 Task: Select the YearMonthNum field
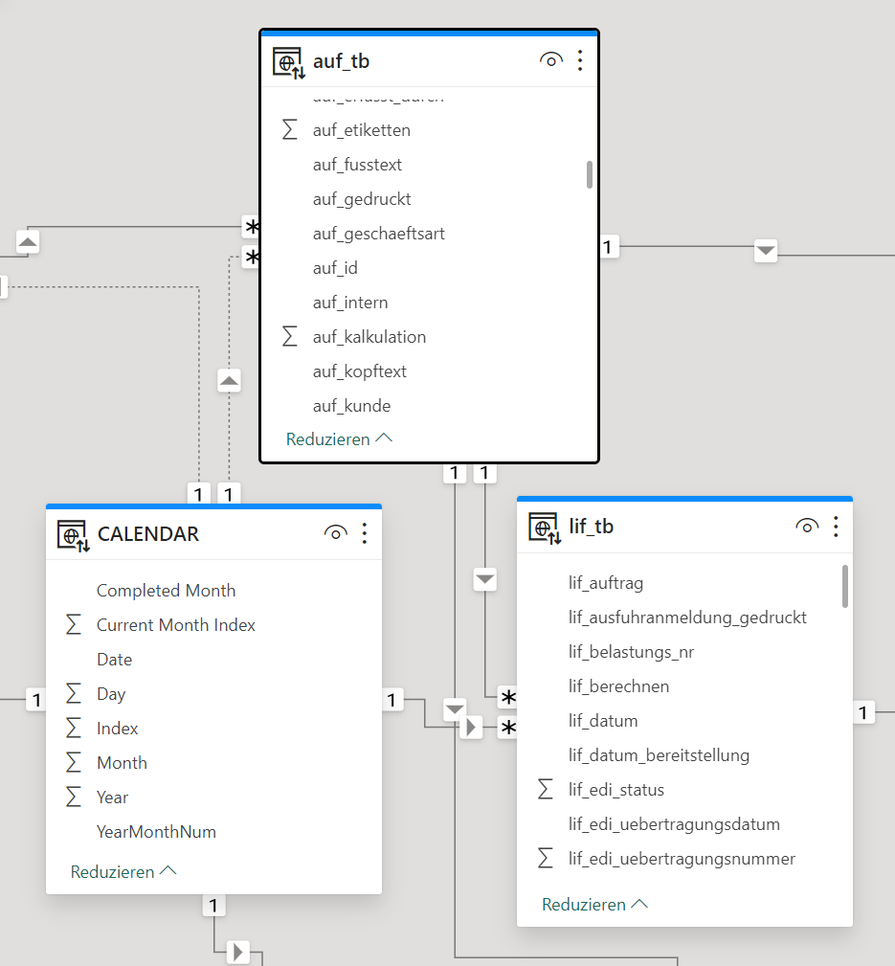[156, 832]
